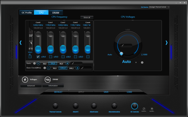Show info for Base Clock setting
Image resolution: width=188 pixels, height=117 pixels.
pos(45,68)
